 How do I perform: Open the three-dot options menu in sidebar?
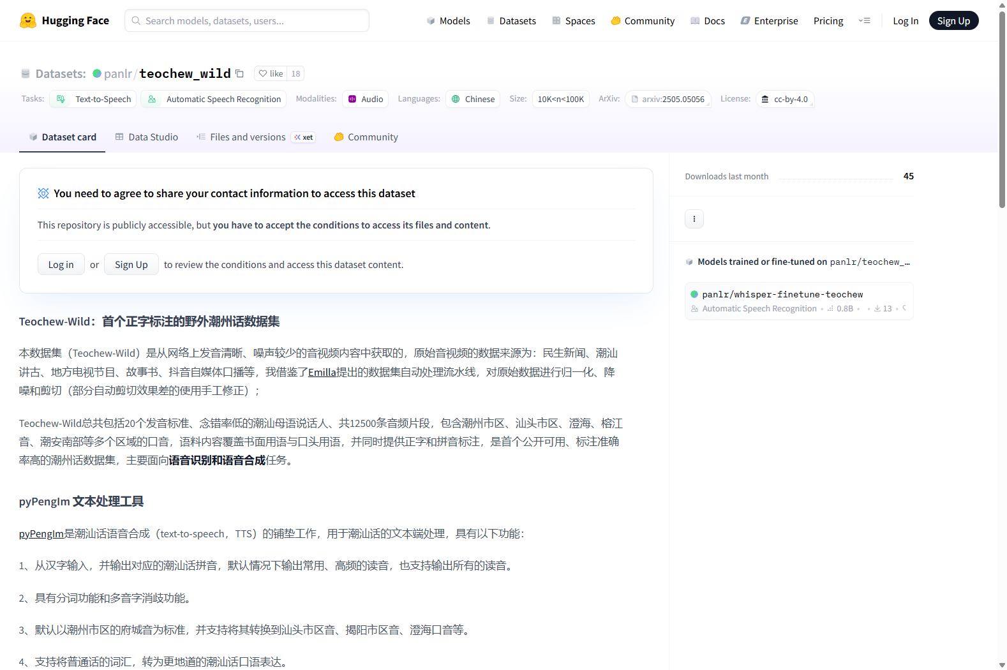[694, 219]
